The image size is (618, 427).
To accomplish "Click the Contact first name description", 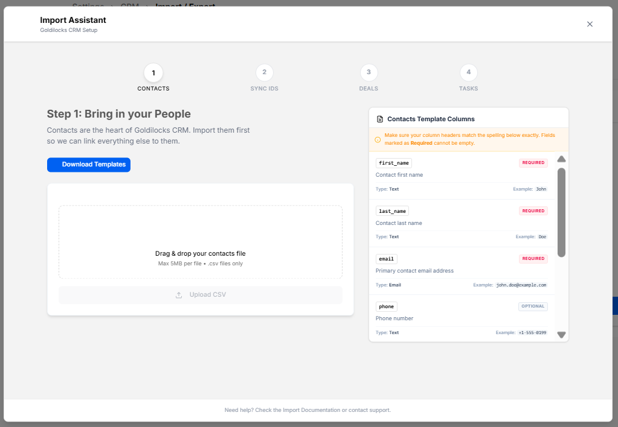I will [399, 175].
